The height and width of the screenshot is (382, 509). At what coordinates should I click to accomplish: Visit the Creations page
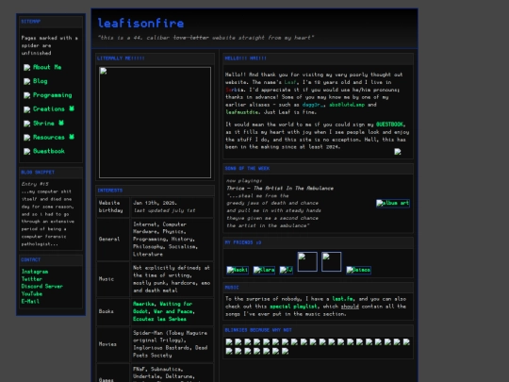[x=49, y=109]
